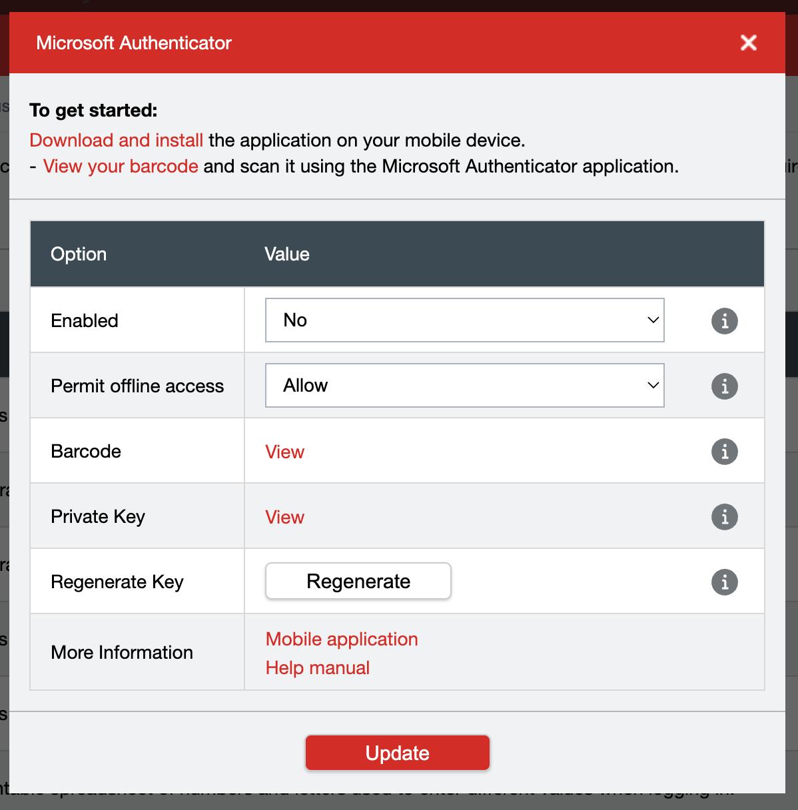This screenshot has height=810, width=798.
Task: Close the Microsoft Authenticator dialog
Action: click(x=748, y=43)
